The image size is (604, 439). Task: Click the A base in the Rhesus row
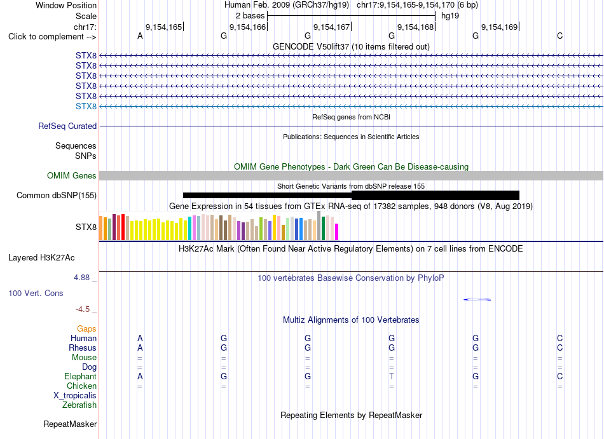click(140, 348)
